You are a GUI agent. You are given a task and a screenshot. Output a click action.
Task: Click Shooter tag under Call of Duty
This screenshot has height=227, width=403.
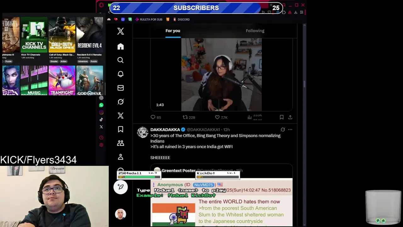pos(54,61)
